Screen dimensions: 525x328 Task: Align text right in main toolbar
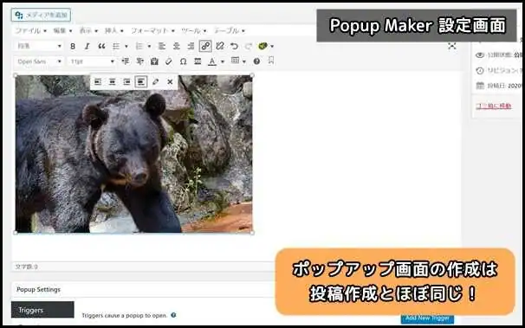coord(191,46)
